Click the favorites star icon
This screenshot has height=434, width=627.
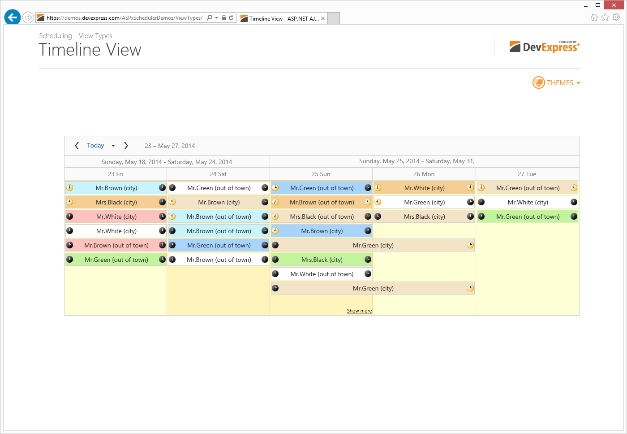pyautogui.click(x=605, y=17)
